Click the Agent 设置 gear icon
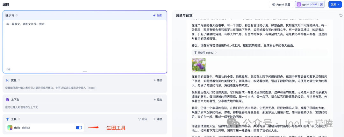The width and height of the screenshot is (344, 137). point(274,4)
